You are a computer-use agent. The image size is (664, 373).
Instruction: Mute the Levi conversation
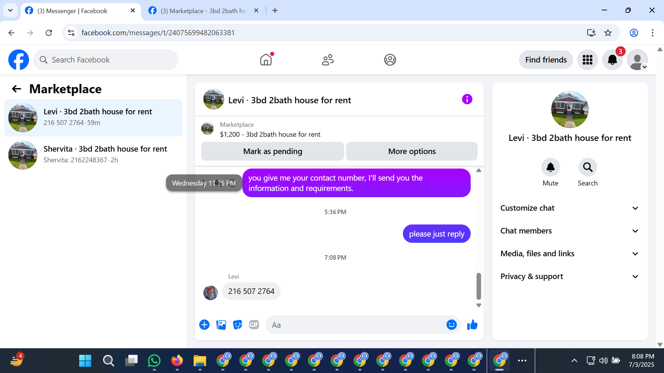click(x=550, y=168)
